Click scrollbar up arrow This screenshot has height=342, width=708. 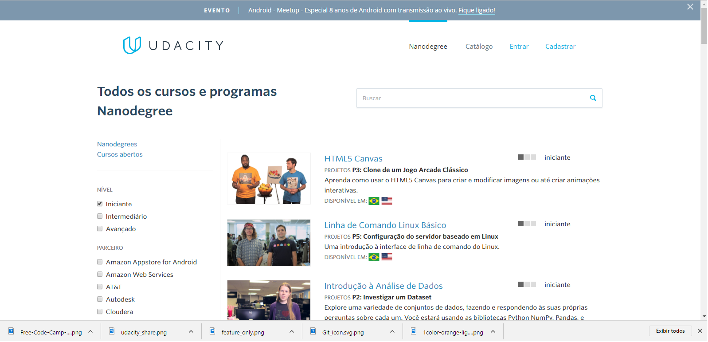tap(704, 4)
